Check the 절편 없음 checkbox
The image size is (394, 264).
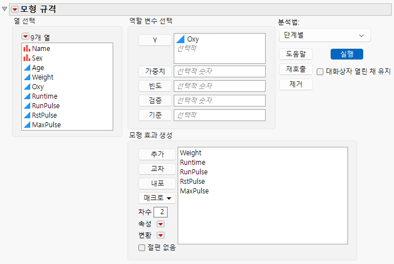[x=142, y=248]
